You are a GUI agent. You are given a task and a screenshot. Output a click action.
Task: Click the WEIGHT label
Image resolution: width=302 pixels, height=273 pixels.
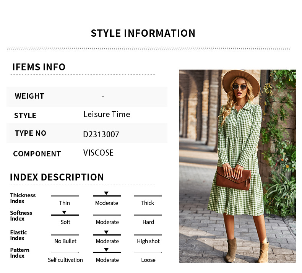point(29,96)
